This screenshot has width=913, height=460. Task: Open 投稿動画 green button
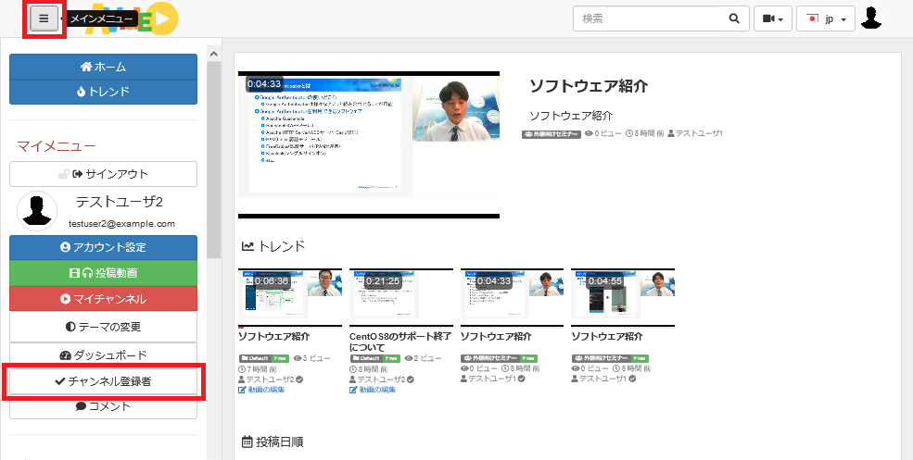pyautogui.click(x=103, y=274)
